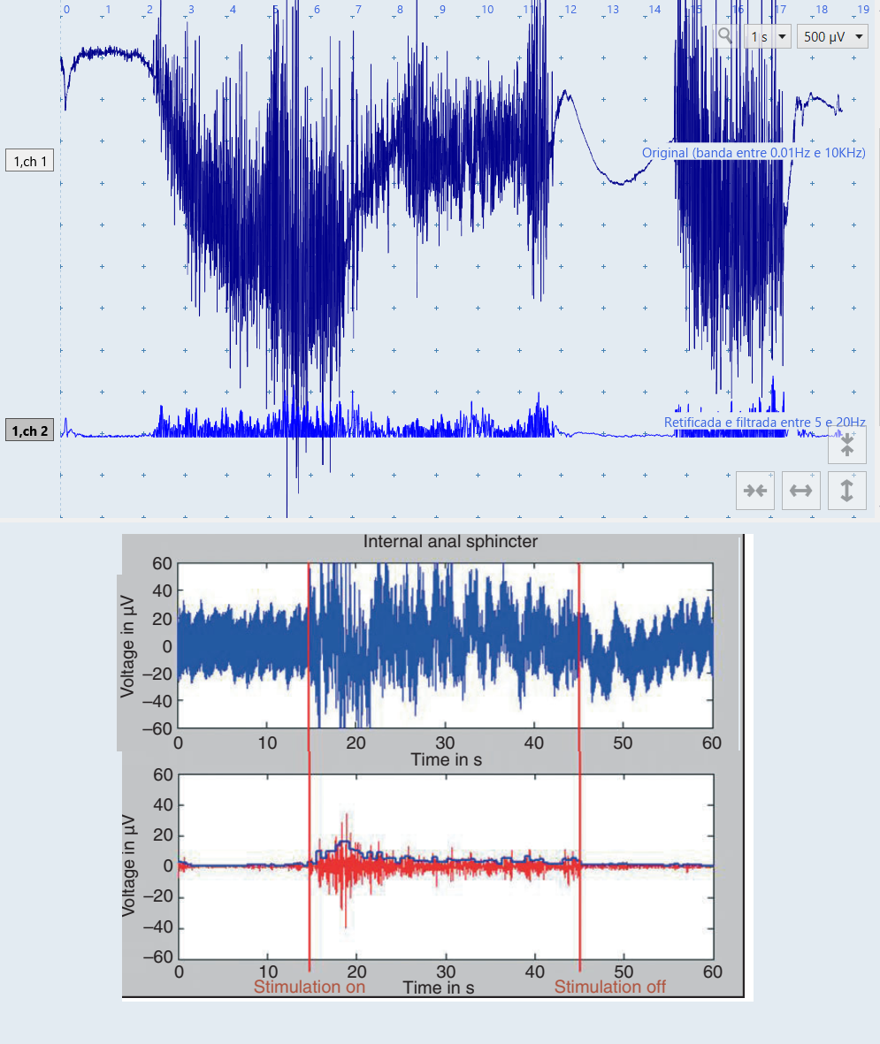The width and height of the screenshot is (880, 1044).
Task: Click the magnifier zoom icon
Action: [x=725, y=36]
